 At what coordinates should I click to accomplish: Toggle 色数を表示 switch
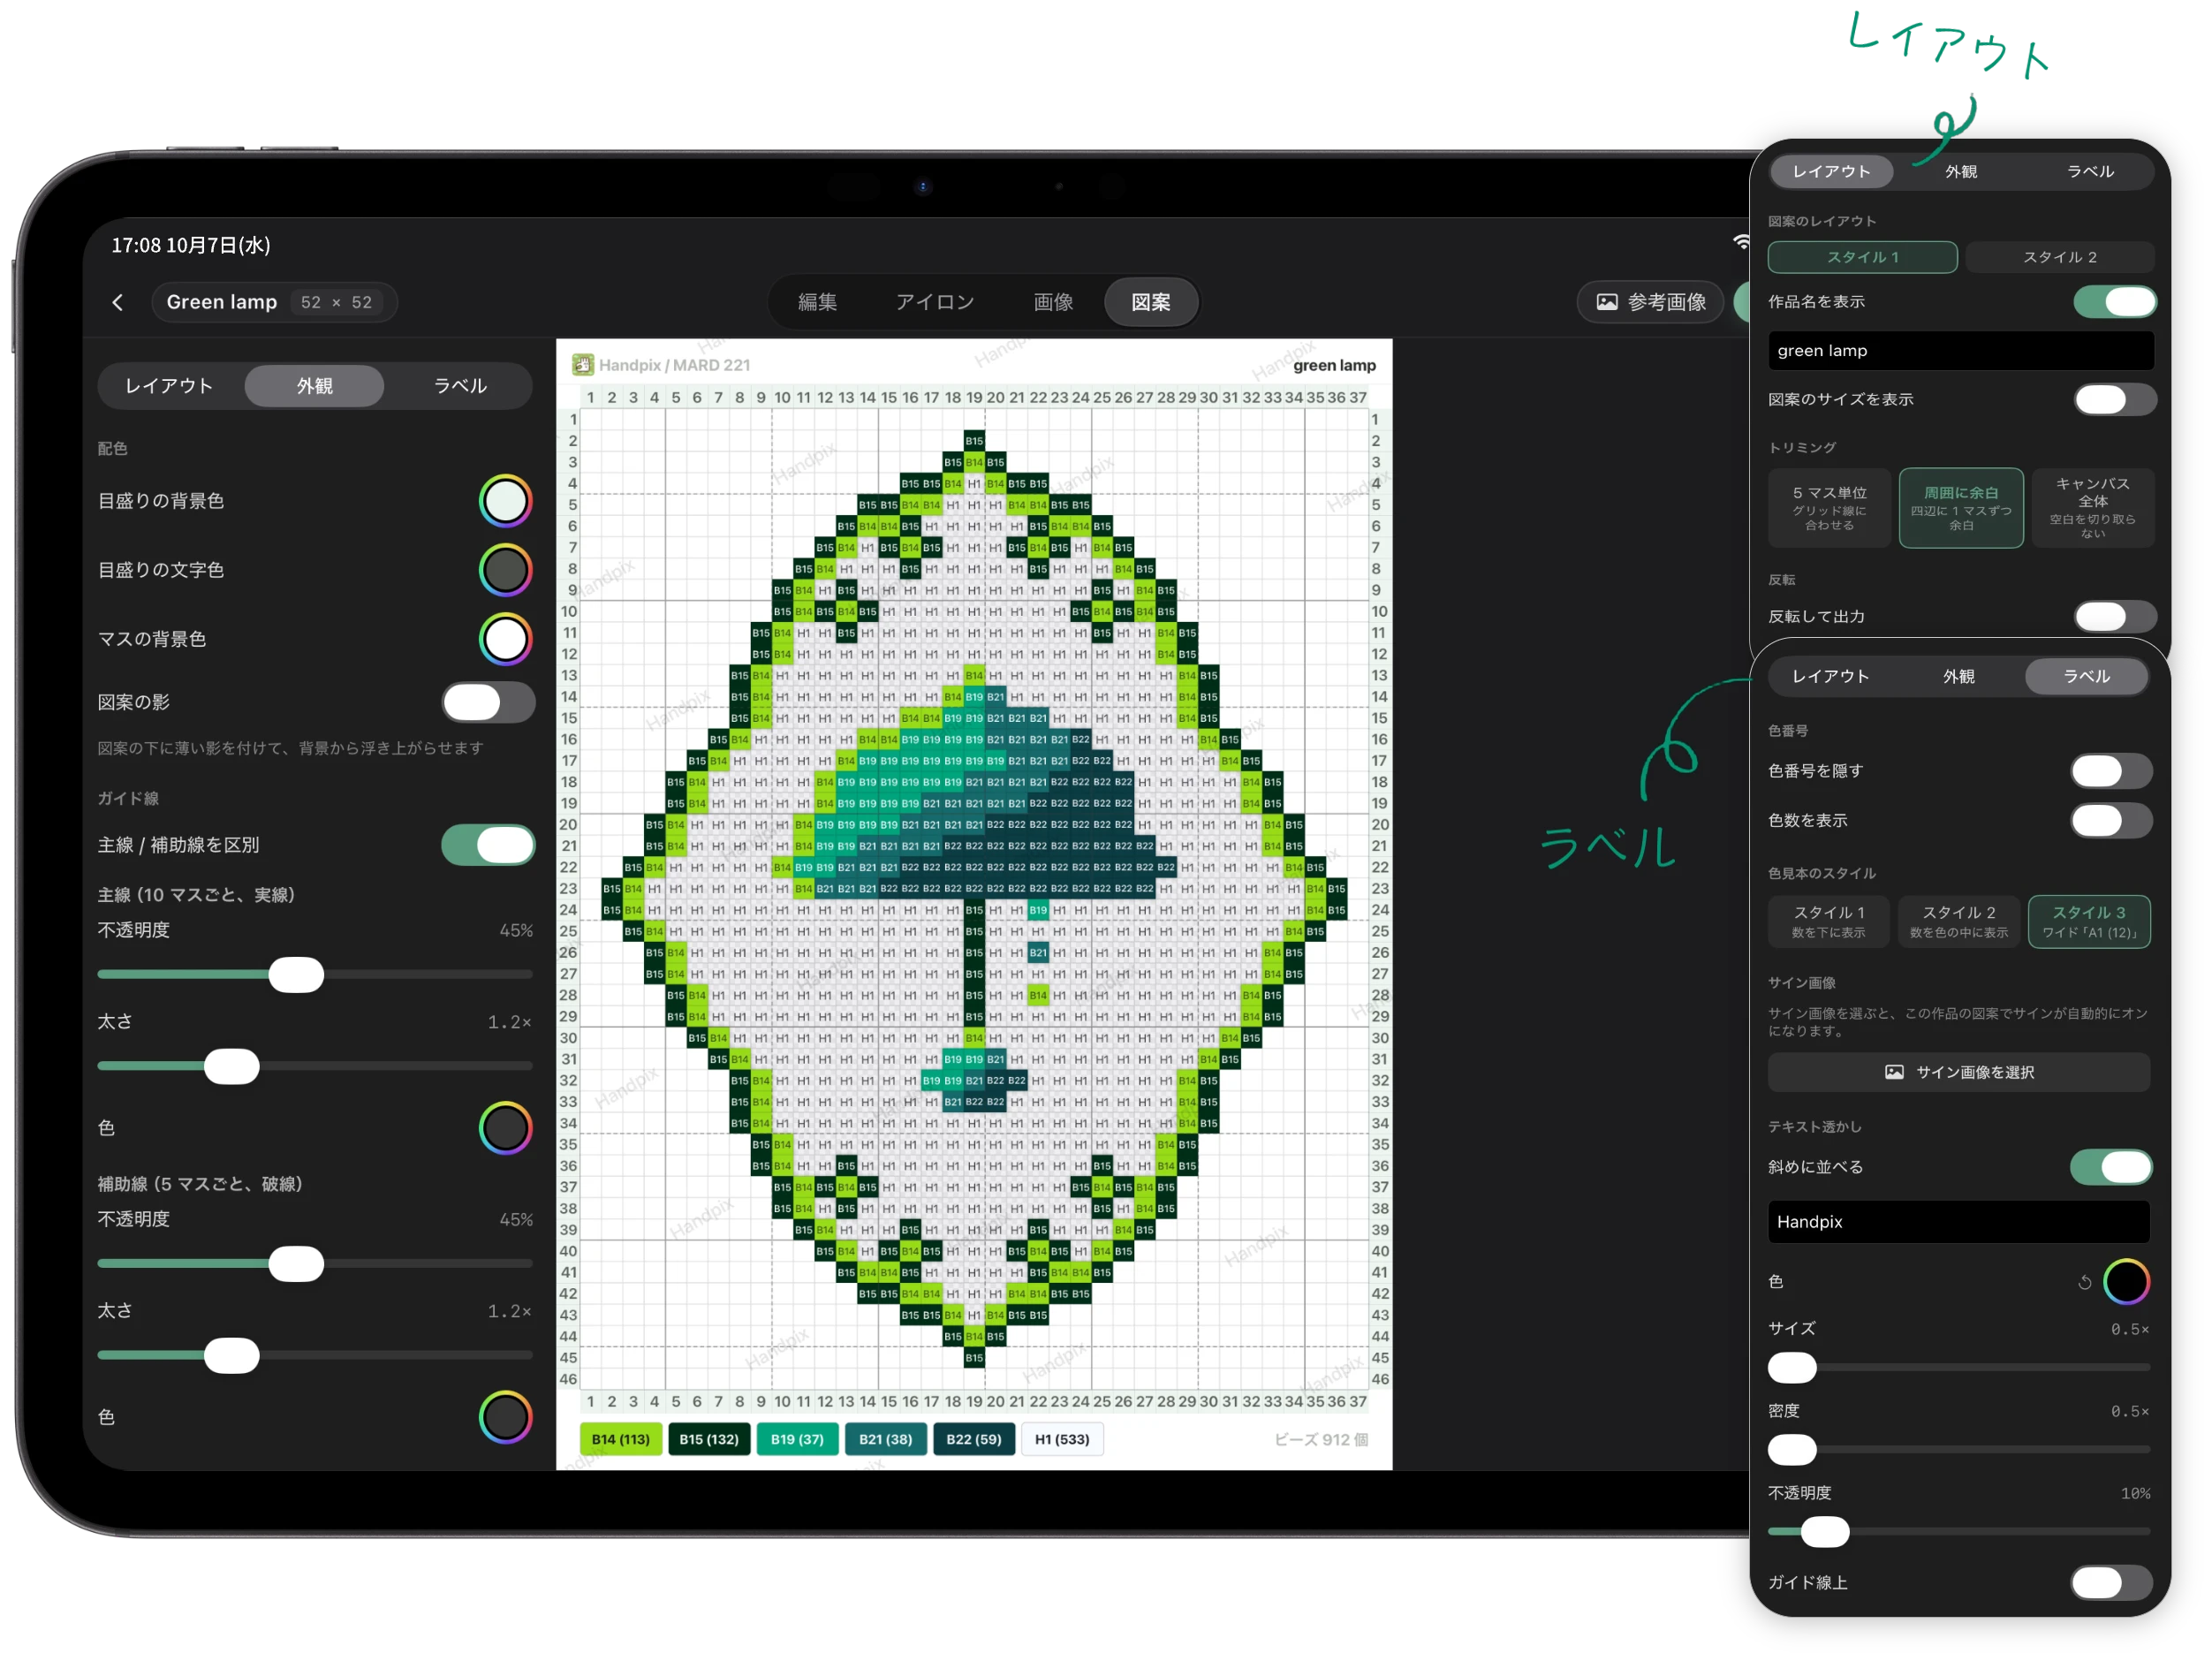[2110, 821]
